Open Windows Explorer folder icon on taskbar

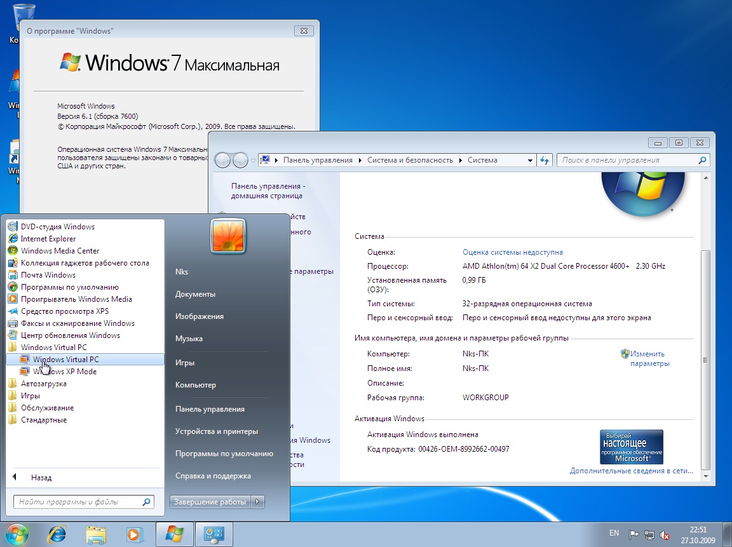[96, 534]
